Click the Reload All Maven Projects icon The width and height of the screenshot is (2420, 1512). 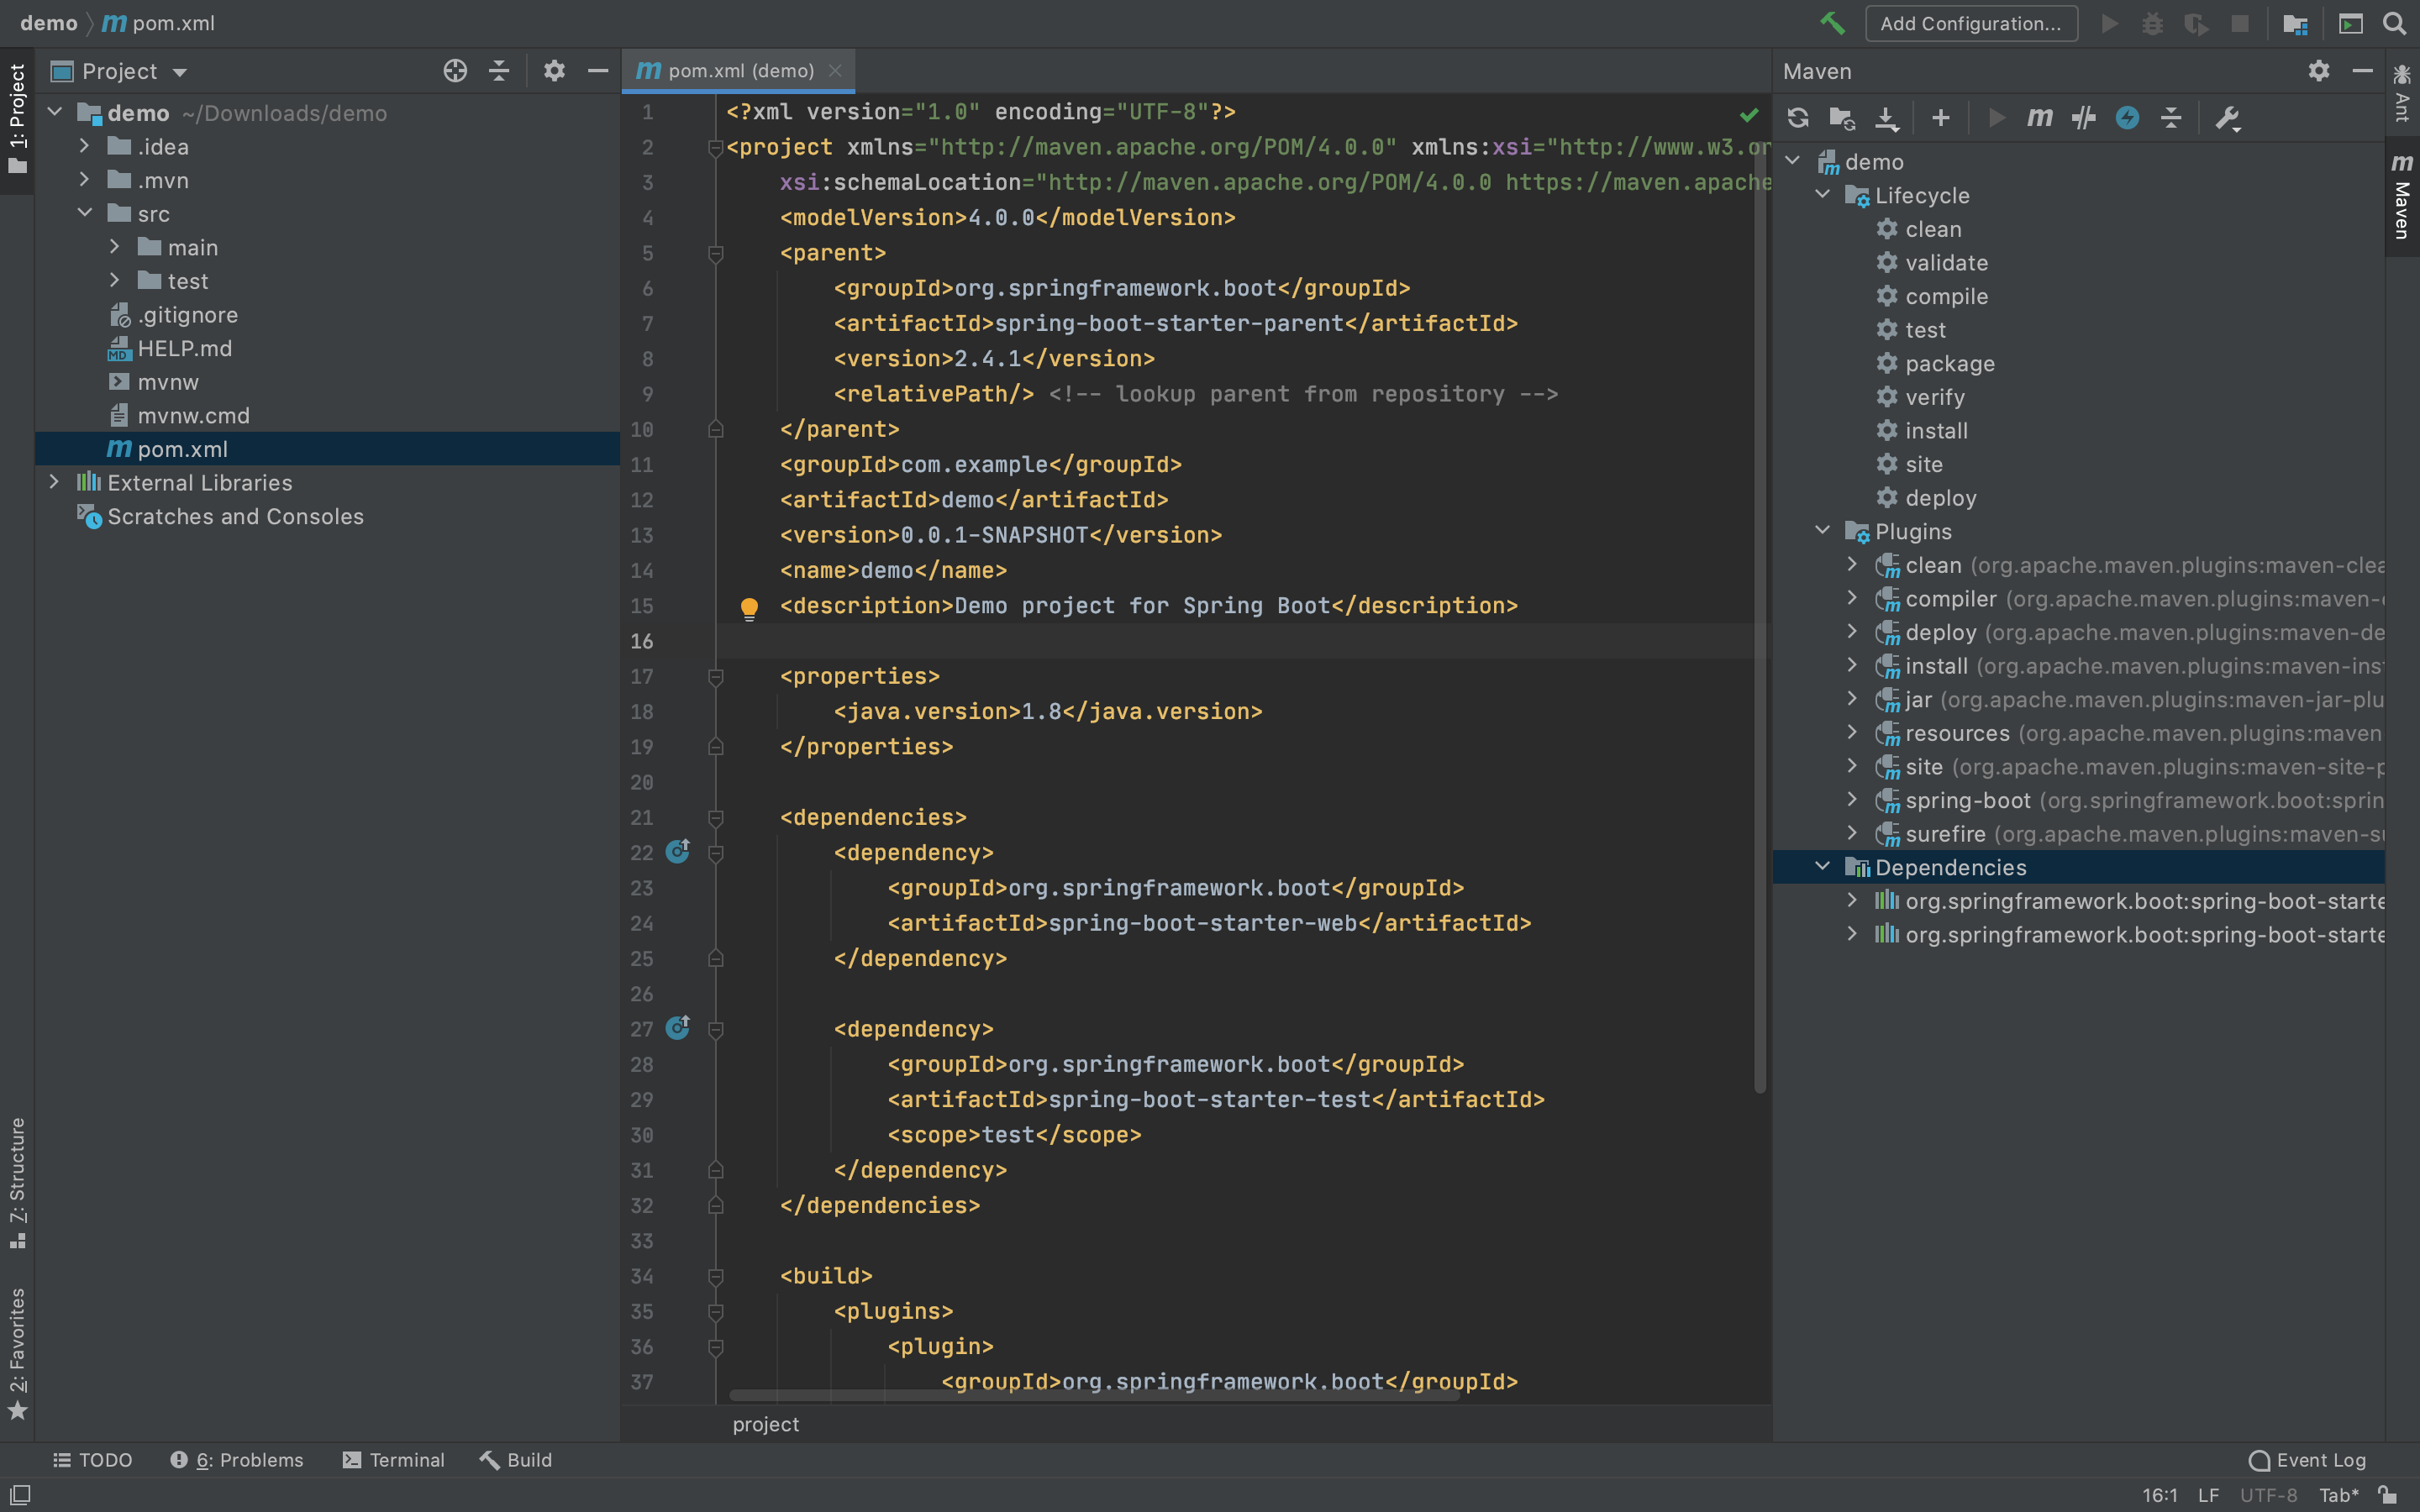(x=1798, y=118)
